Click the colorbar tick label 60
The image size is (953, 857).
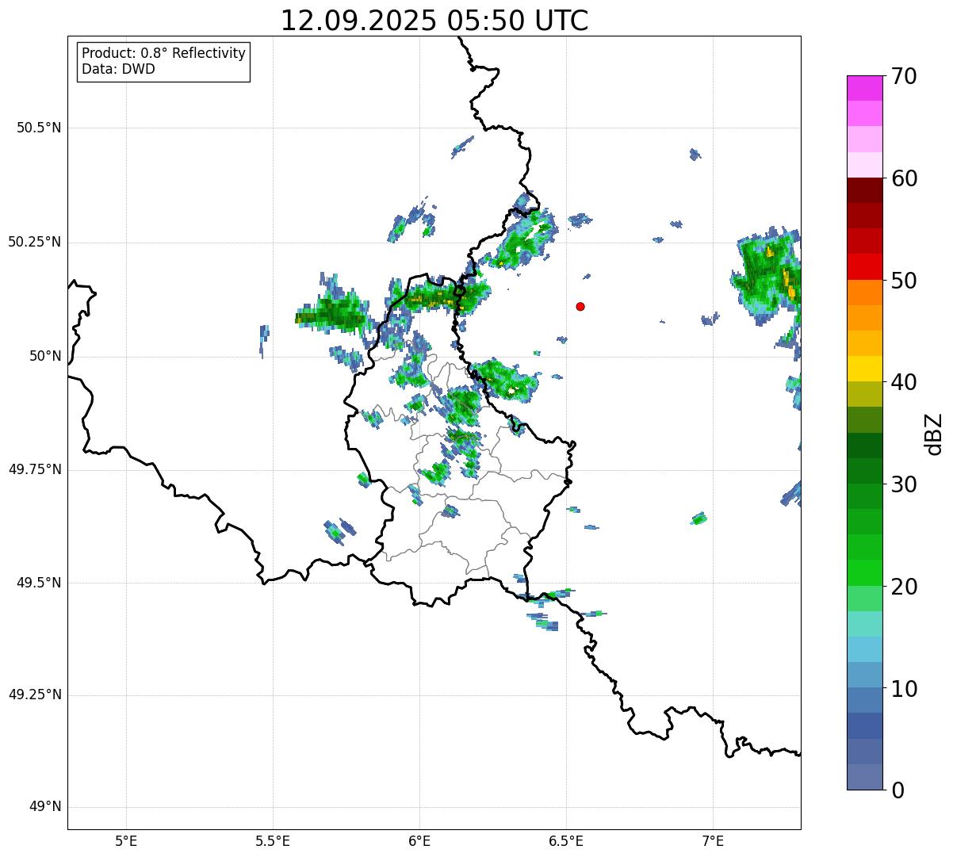[904, 178]
